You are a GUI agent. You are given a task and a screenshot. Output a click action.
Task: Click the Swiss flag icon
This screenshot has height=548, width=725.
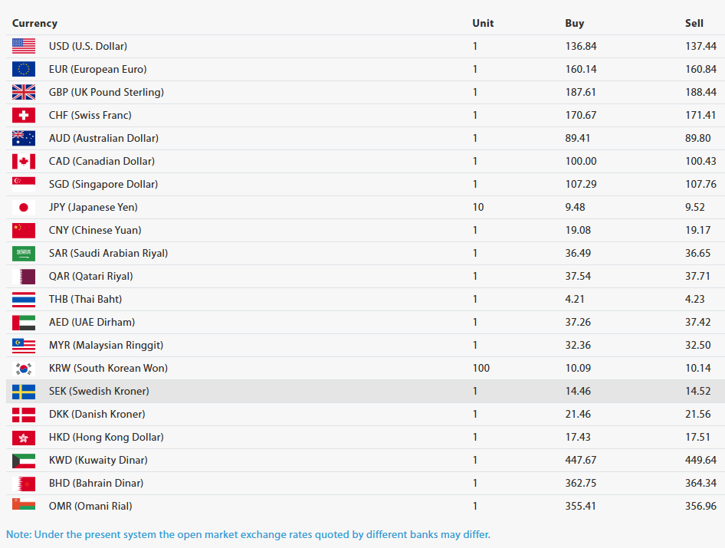pyautogui.click(x=24, y=115)
